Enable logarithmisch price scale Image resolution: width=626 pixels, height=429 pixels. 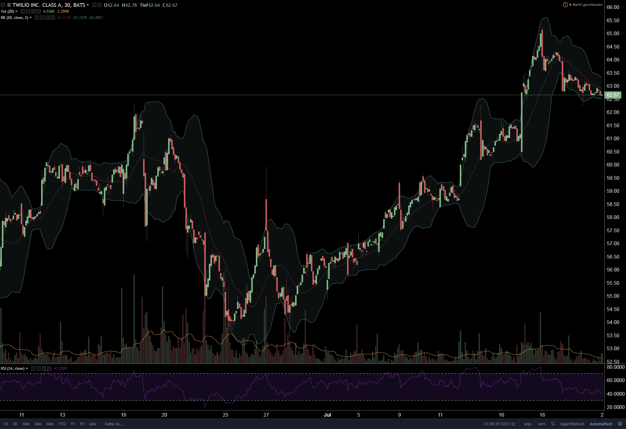tap(572, 424)
